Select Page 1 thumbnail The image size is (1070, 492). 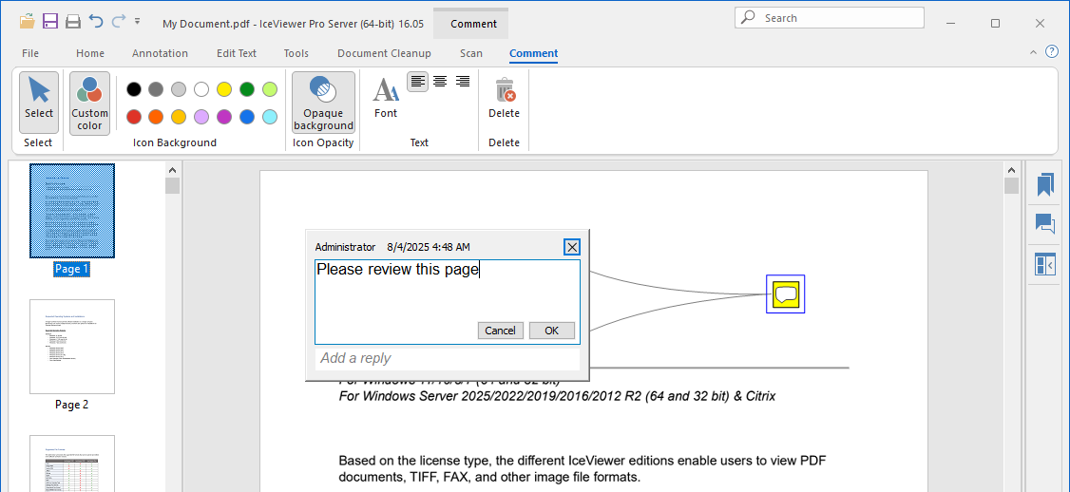pos(72,211)
